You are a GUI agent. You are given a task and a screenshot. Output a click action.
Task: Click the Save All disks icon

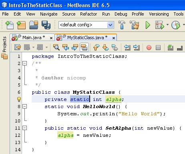[x=46, y=25]
